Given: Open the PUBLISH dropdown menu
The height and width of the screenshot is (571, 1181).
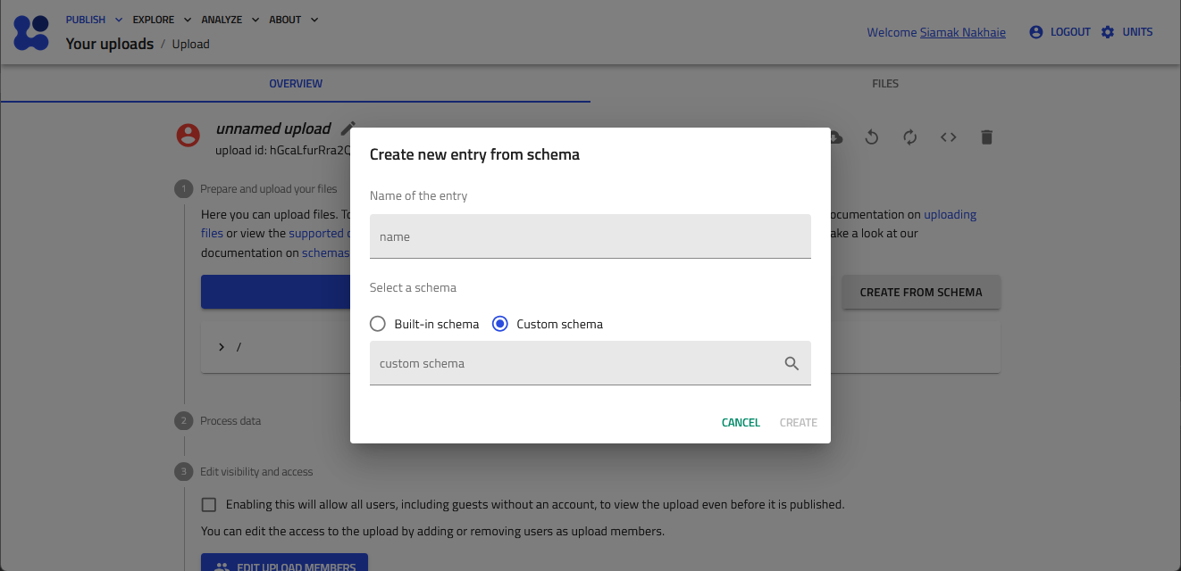Looking at the screenshot, I should [x=94, y=20].
